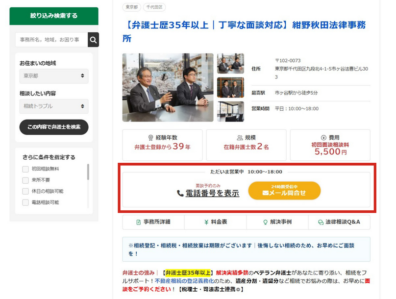Viewport: 396px width, 299px height.
Task: Click the office photo of two lawyers
Action: click(x=167, y=86)
